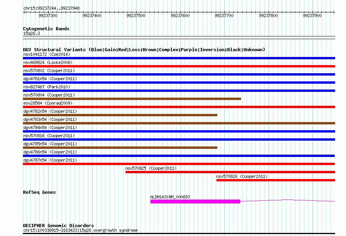Select the nsv469824 (Locke2006) red loss bar
The width and height of the screenshot is (346, 236).
179,66
